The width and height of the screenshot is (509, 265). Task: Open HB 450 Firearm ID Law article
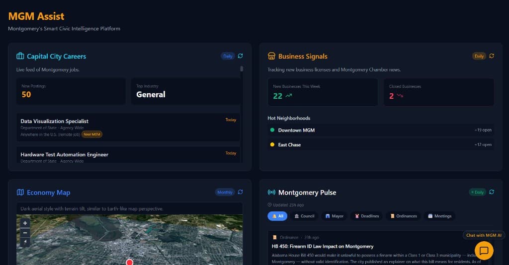pyautogui.click(x=322, y=246)
